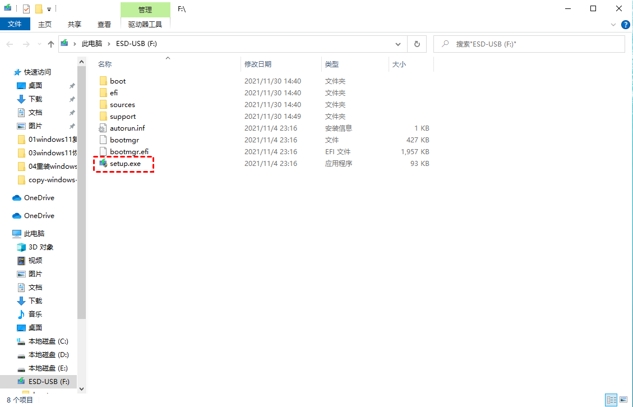Sort files by 修改日期 column header

click(258, 64)
